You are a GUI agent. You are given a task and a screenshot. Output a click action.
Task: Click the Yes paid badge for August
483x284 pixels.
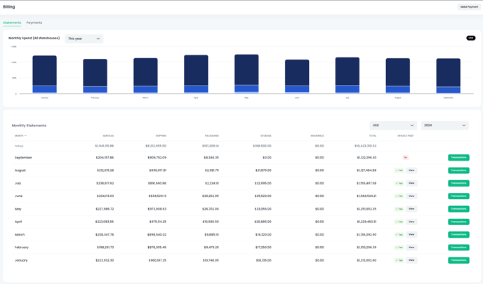click(x=399, y=170)
